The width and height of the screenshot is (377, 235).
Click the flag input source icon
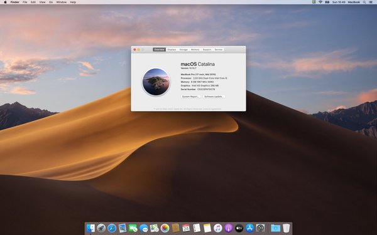point(314,2)
